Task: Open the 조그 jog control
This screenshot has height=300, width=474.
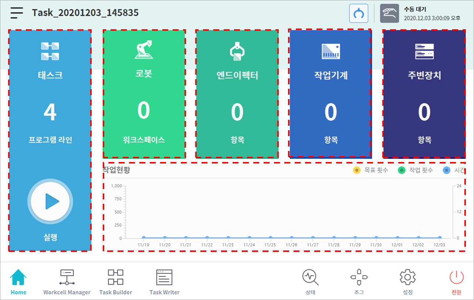Action: (359, 282)
